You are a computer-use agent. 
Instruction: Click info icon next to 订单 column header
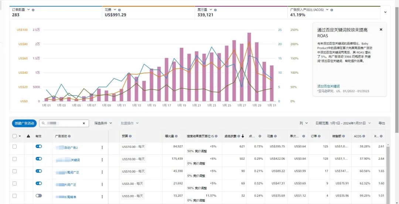click(x=319, y=136)
